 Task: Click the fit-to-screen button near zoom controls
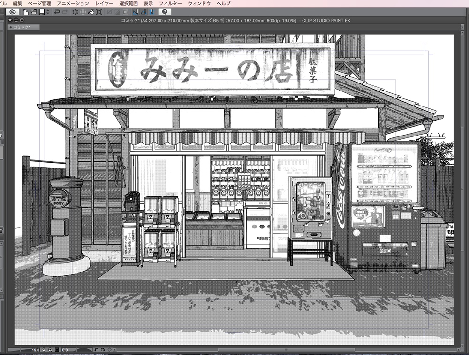pos(56,350)
